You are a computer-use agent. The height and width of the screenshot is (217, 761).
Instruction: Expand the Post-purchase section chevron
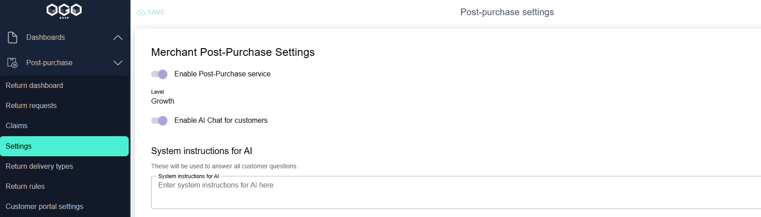coord(118,63)
